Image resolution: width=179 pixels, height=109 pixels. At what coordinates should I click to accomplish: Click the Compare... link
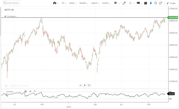click(x=12, y=16)
